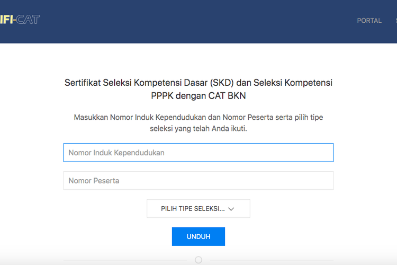397x265 pixels.
Task: Click the Sertifikat Seleksi Kompetensi Dasar heading
Action: (198, 83)
